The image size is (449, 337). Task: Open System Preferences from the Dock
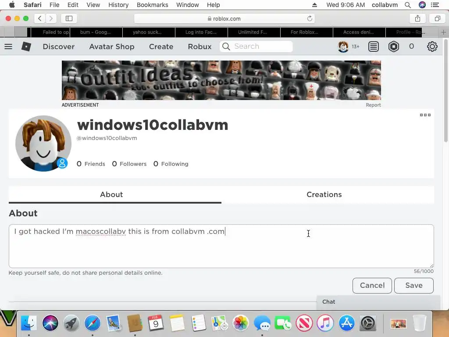coord(368,323)
